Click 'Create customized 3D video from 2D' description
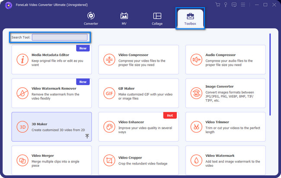The width and height of the screenshot is (281, 178). pos(58,130)
